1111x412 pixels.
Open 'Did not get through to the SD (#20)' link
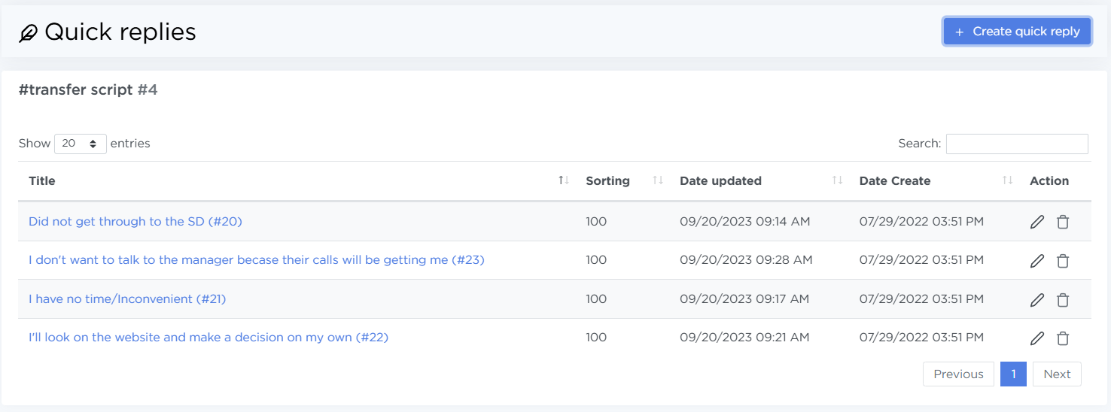135,221
